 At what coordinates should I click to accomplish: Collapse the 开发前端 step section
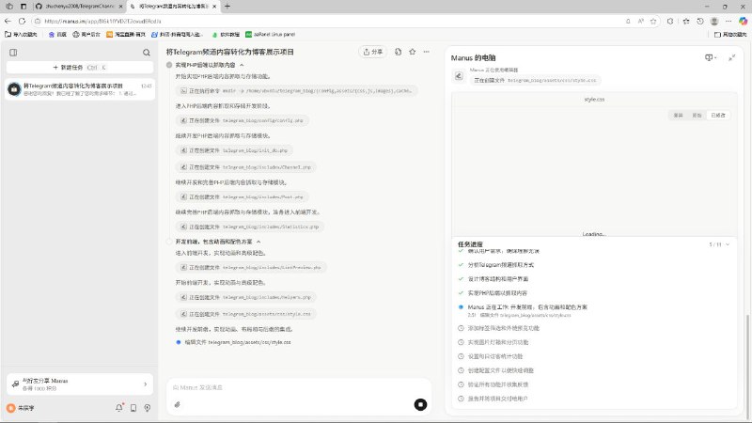(258, 242)
